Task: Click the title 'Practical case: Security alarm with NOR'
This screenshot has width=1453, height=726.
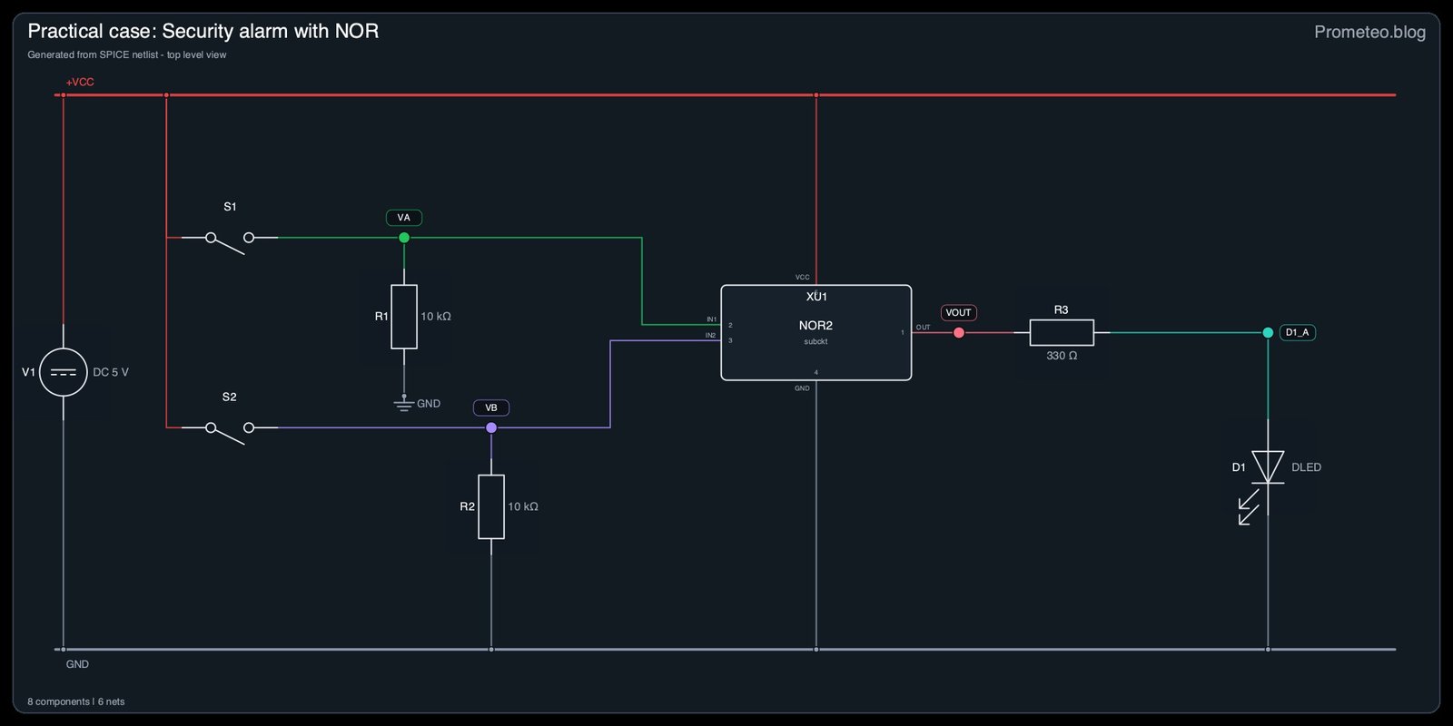Action: (x=203, y=31)
